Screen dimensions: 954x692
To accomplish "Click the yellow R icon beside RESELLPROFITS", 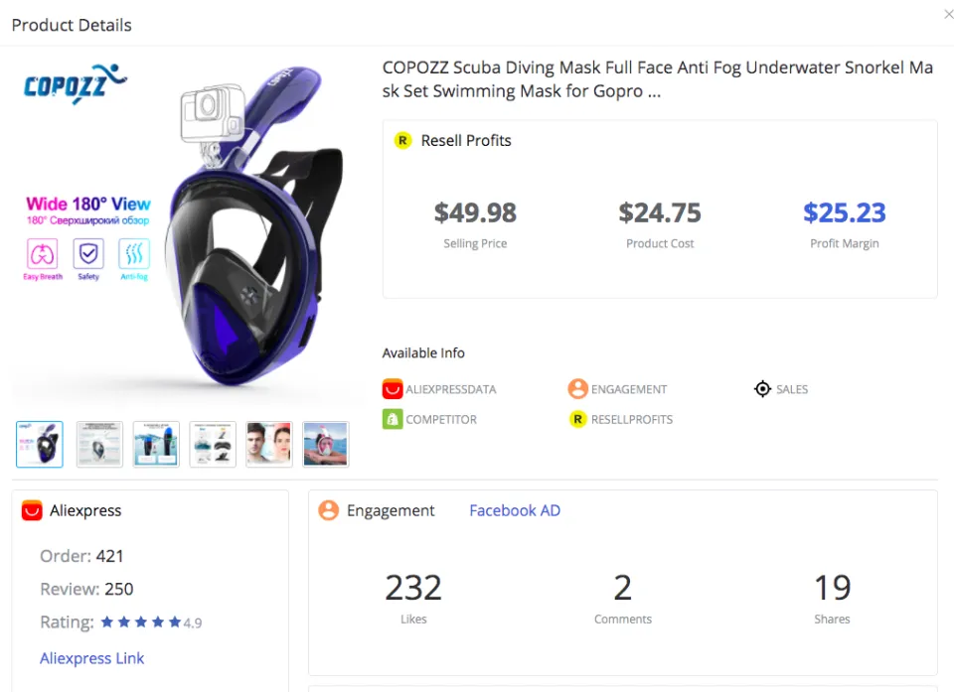I will click(578, 419).
